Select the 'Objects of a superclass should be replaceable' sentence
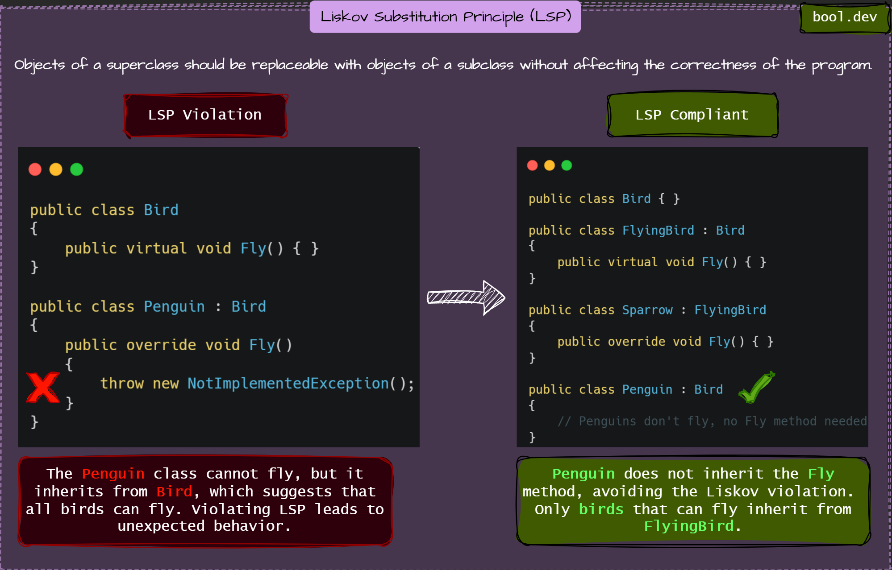 [x=443, y=65]
